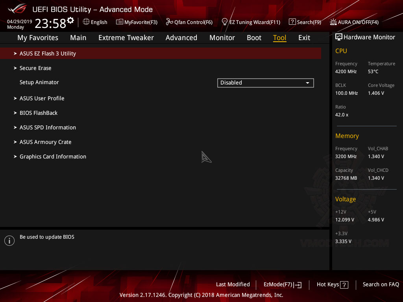This screenshot has width=403, height=302.
Task: Open date and time settings gear icon
Action: click(x=70, y=20)
